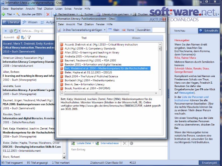The width and height of the screenshot is (222, 166).
Task: Select American Library Association entry in main list
Action: [x=29, y=62]
